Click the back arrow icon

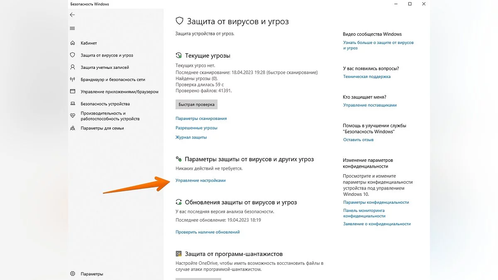pos(72,15)
